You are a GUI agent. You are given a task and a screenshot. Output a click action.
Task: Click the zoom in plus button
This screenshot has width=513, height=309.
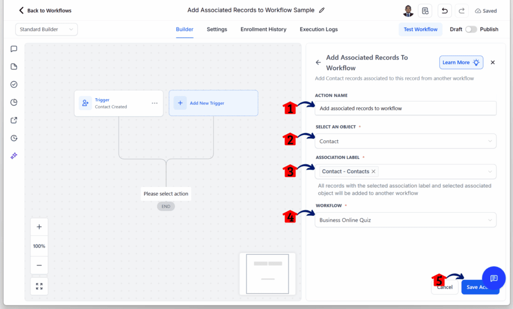click(39, 227)
